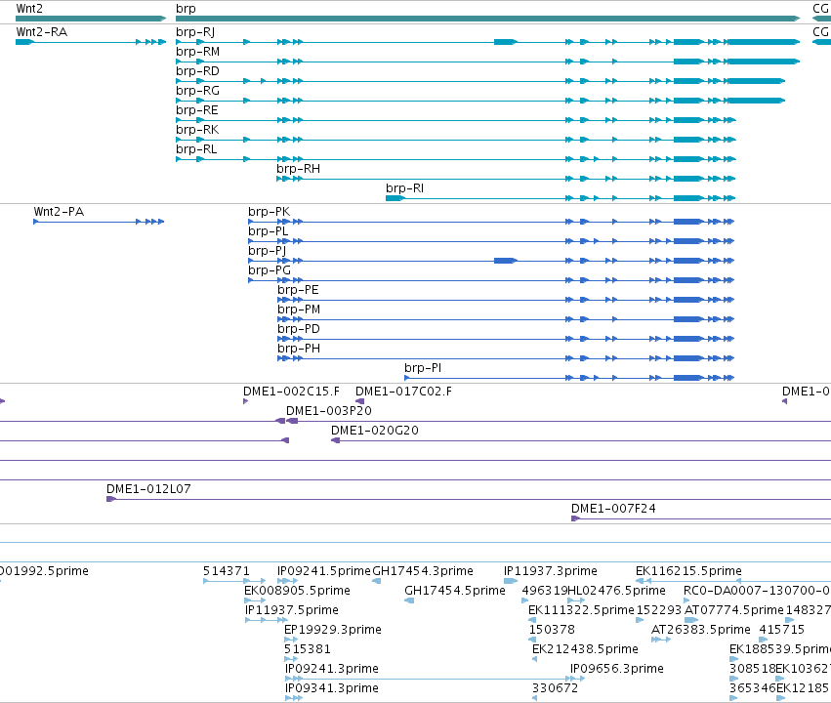Select the 150378 feature label
The height and width of the screenshot is (703, 831).
click(552, 630)
